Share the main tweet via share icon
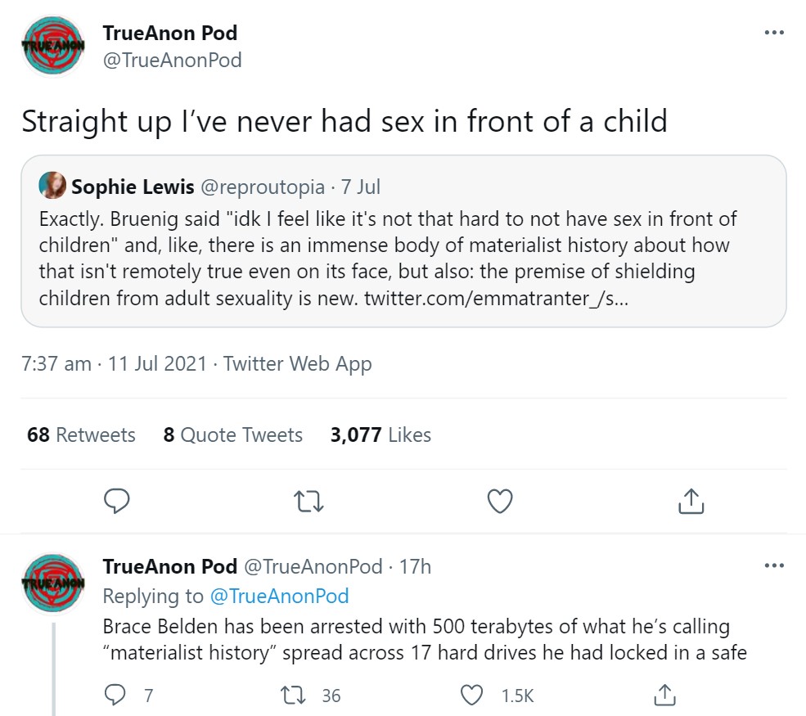The height and width of the screenshot is (716, 806). coord(691,501)
